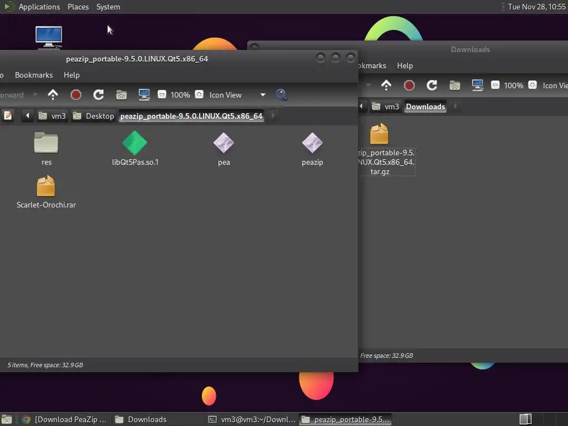Click the left path arrow in peazip_portable window
Screen dimensions: 568x426
point(28,116)
